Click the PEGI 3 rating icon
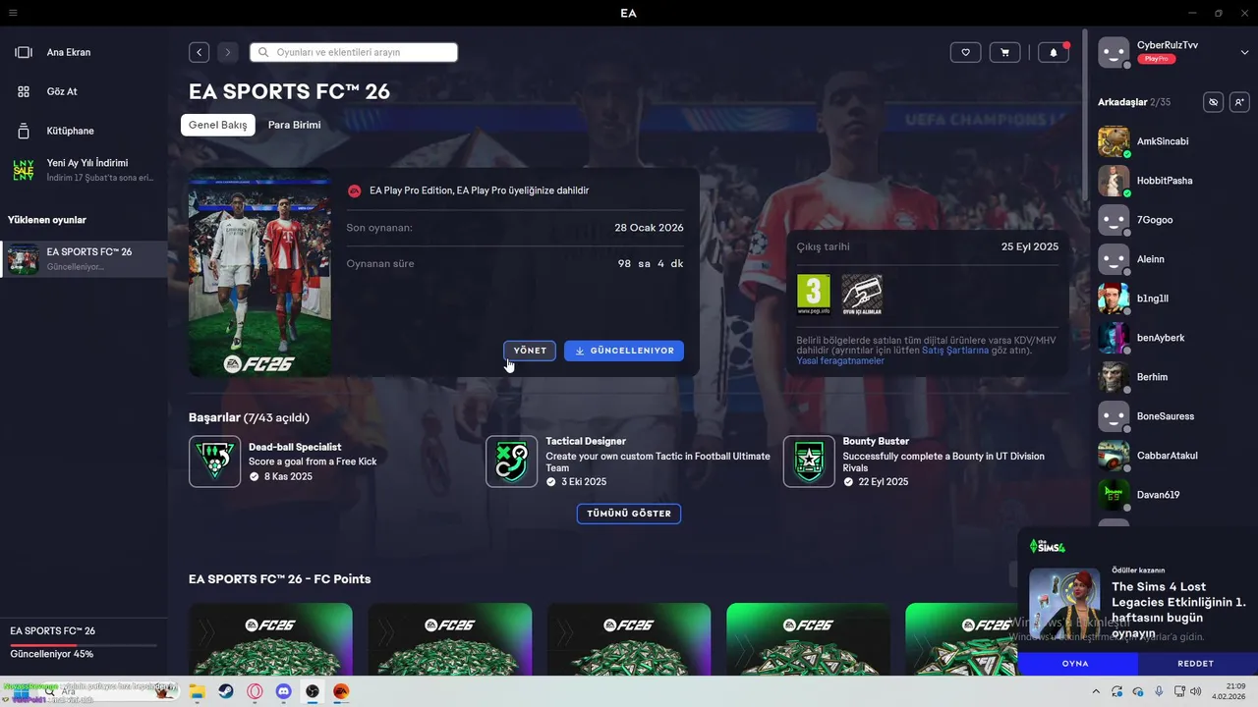 (x=814, y=295)
